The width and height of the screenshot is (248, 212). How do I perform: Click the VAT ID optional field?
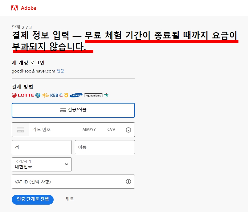coord(62,182)
